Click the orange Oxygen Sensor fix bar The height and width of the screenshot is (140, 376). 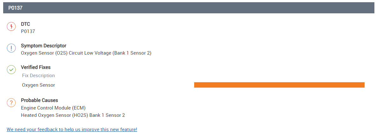279,85
